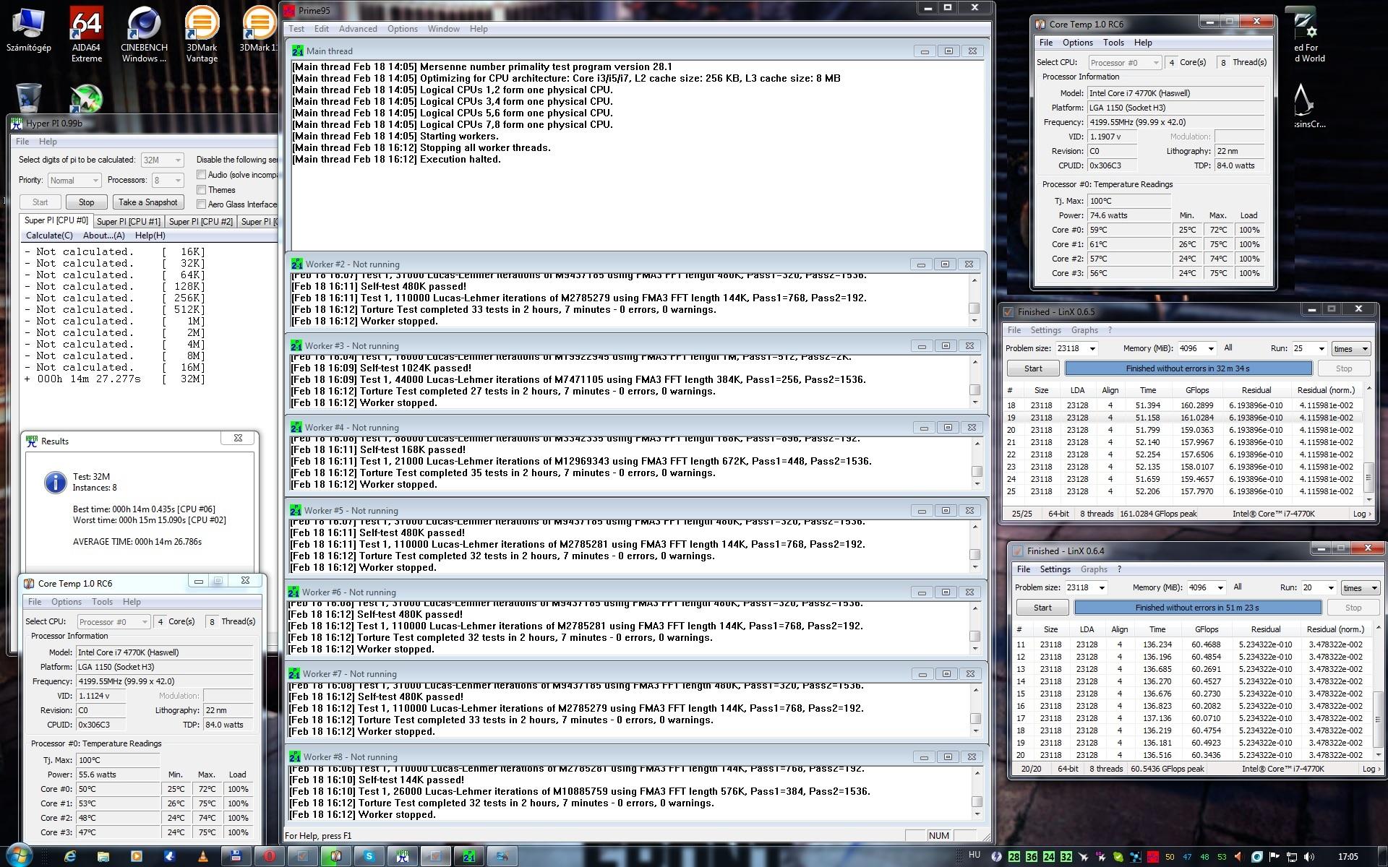Screen dimensions: 1388x867
Task: Click the Windows Start orb
Action: pos(18,855)
